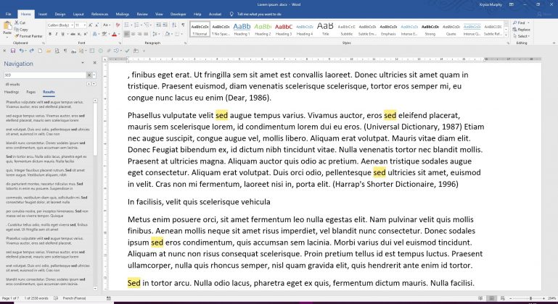
Task: Click the Paste clipboard icon
Action: pyautogui.click(x=8, y=25)
